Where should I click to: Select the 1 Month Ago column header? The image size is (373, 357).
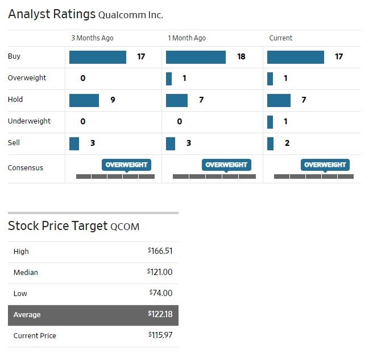point(186,38)
